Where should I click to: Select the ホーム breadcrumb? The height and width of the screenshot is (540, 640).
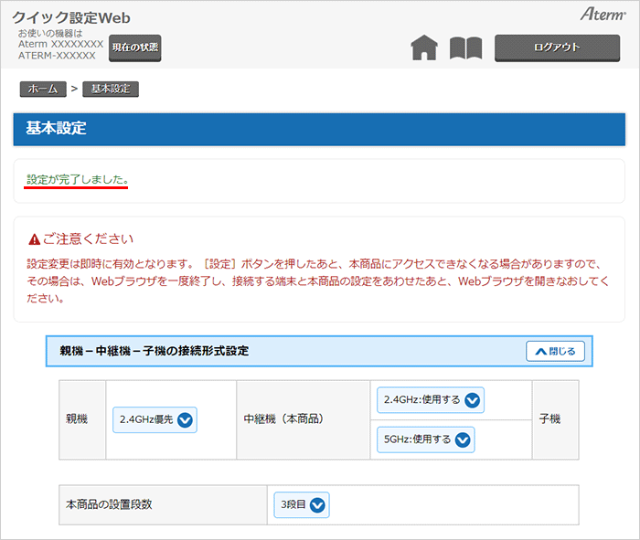pyautogui.click(x=43, y=89)
